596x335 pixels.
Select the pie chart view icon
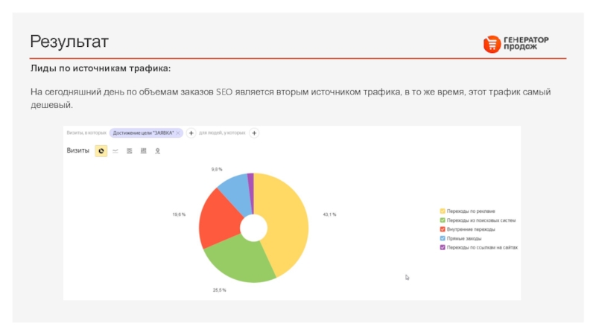(101, 150)
